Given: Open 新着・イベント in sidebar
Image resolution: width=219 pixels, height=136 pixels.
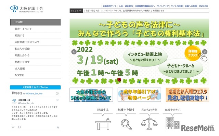Looking at the screenshot, I should coord(35,29).
